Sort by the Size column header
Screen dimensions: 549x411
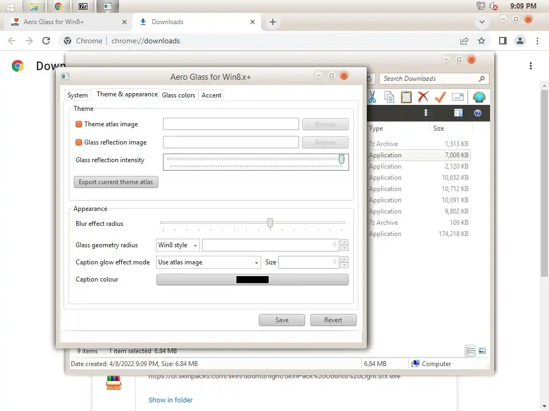click(451, 128)
